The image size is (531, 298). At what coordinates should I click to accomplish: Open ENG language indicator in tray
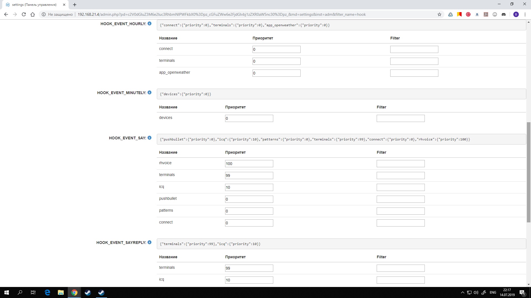pos(493,292)
